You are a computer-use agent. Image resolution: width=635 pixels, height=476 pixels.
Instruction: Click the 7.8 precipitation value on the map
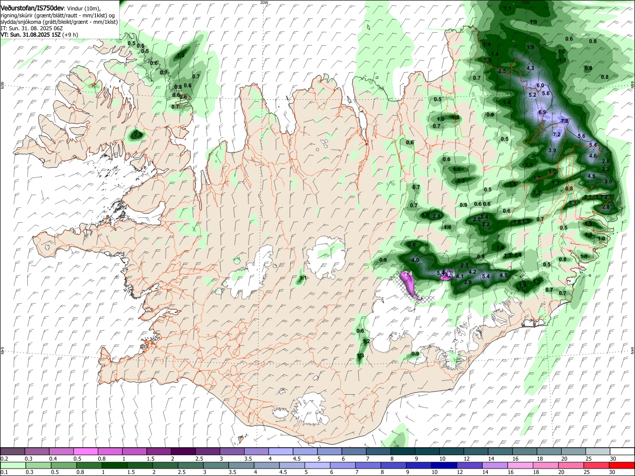[565, 121]
